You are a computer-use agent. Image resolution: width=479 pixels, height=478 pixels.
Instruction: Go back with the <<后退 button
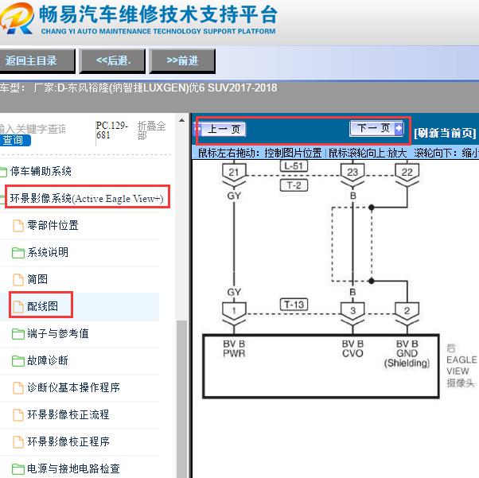tap(112, 60)
